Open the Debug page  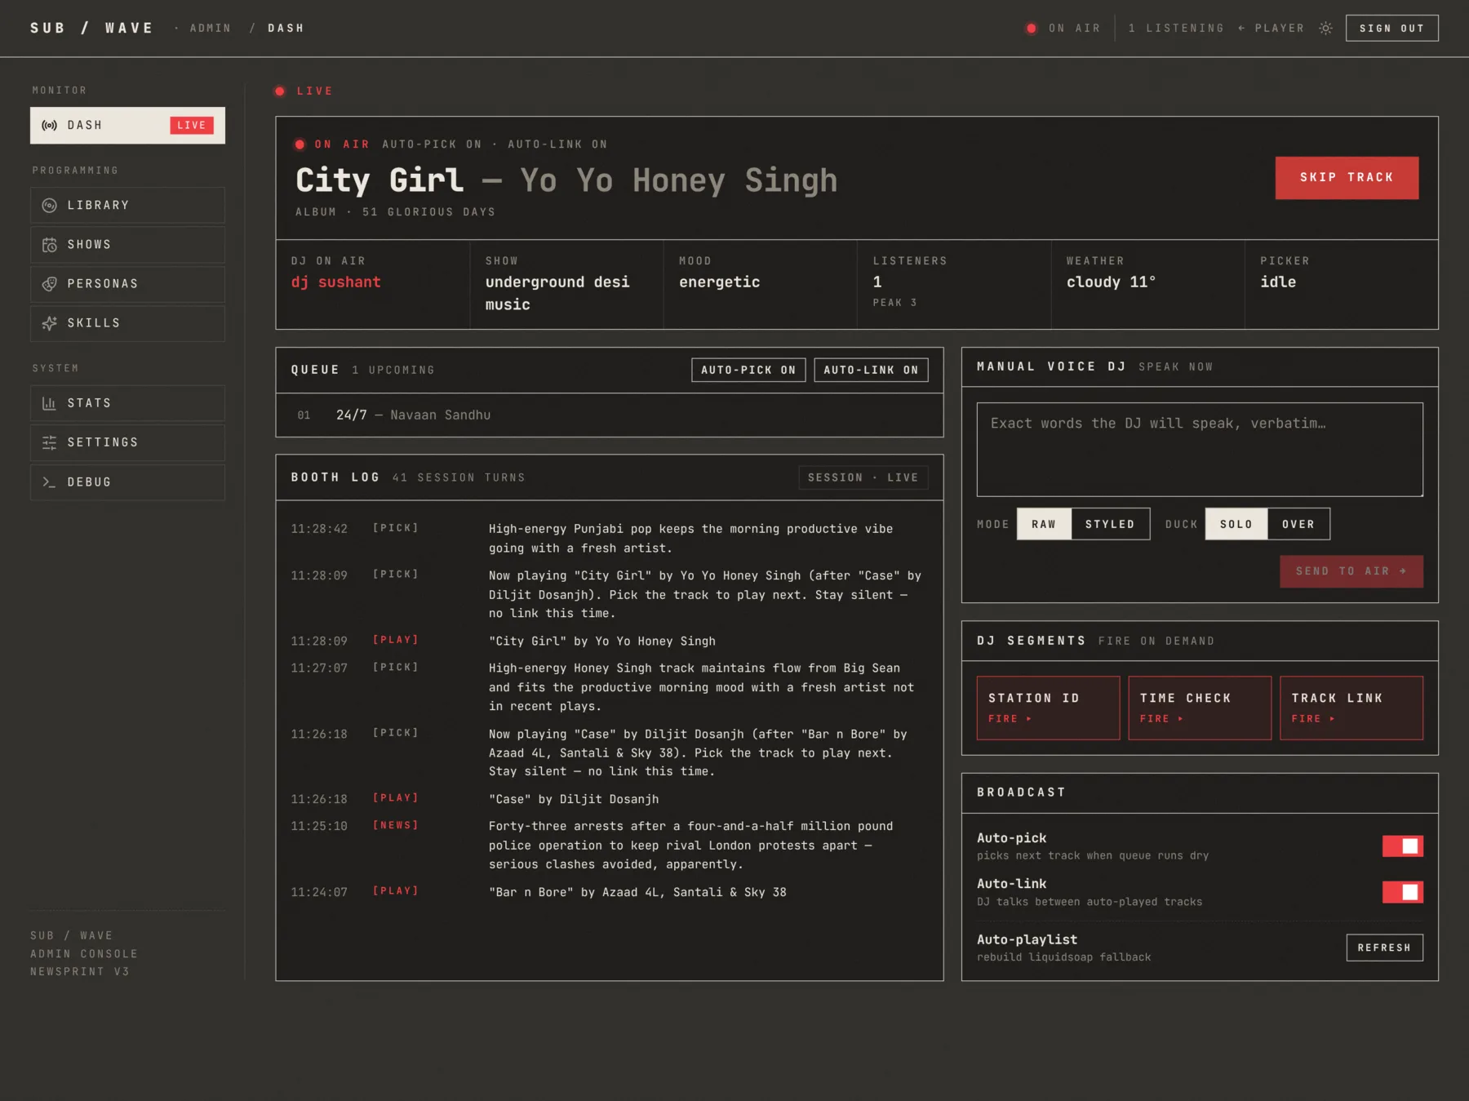point(127,482)
